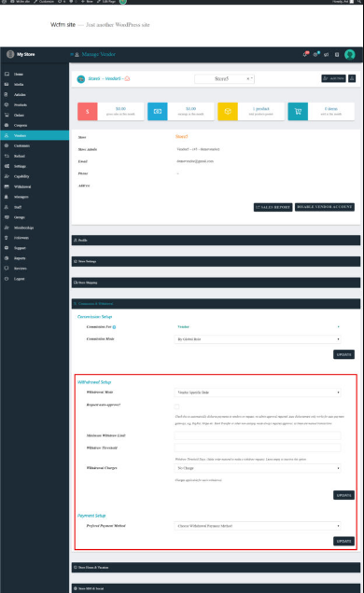Click the Withdraw Threshold field

tap(258, 448)
